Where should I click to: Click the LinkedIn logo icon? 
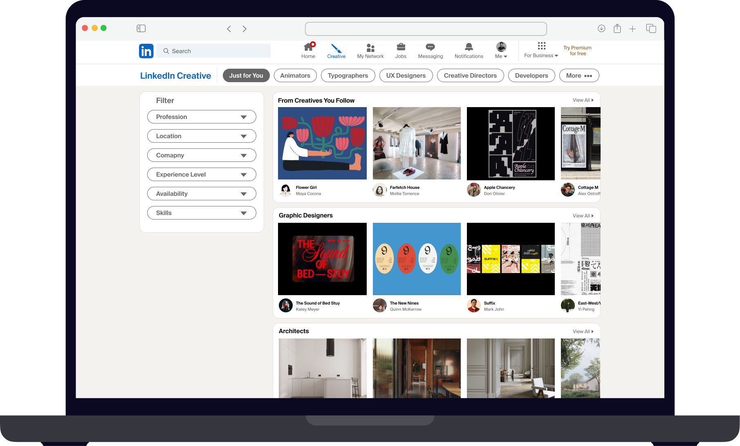[146, 51]
